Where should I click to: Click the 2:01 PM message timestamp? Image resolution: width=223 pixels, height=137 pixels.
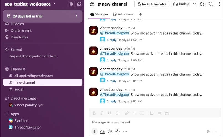pos(129,90)
